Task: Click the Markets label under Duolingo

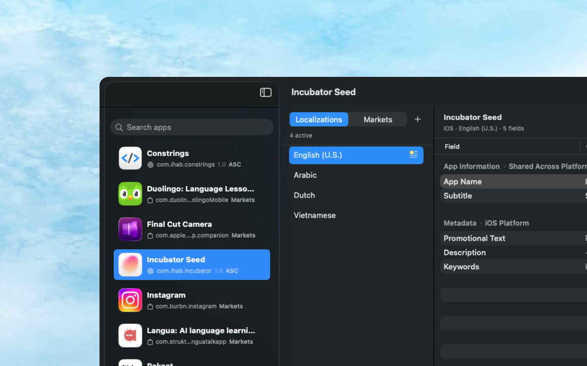Action: 243,200
